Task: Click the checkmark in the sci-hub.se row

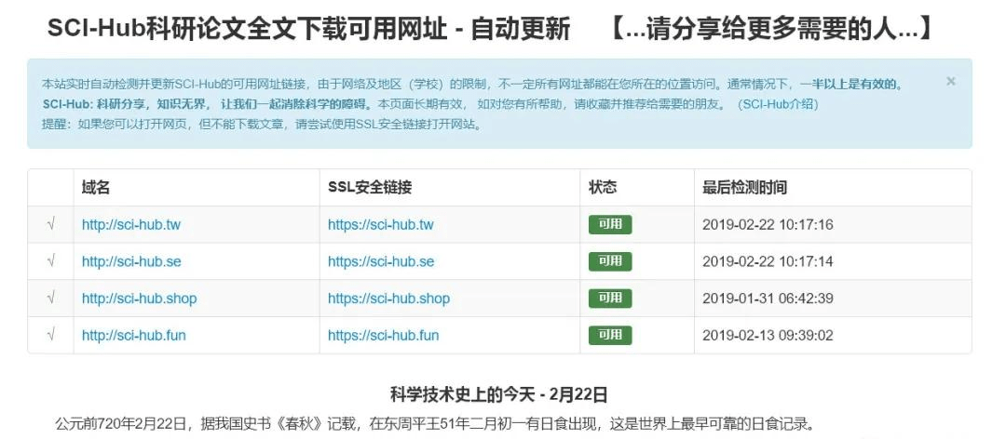Action: click(x=50, y=261)
